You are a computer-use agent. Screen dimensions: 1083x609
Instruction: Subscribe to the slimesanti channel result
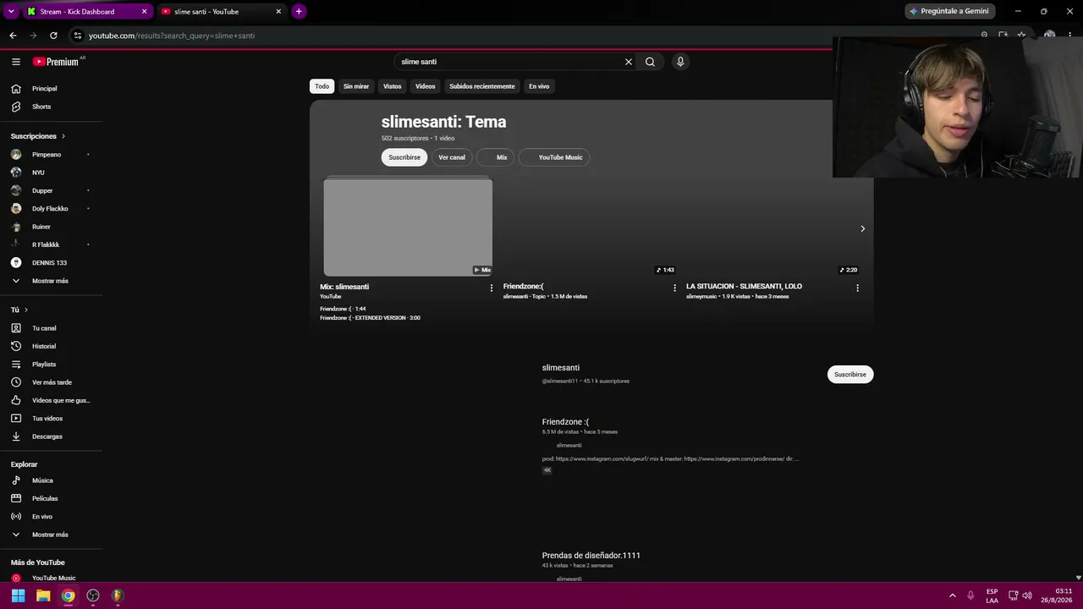(850, 375)
